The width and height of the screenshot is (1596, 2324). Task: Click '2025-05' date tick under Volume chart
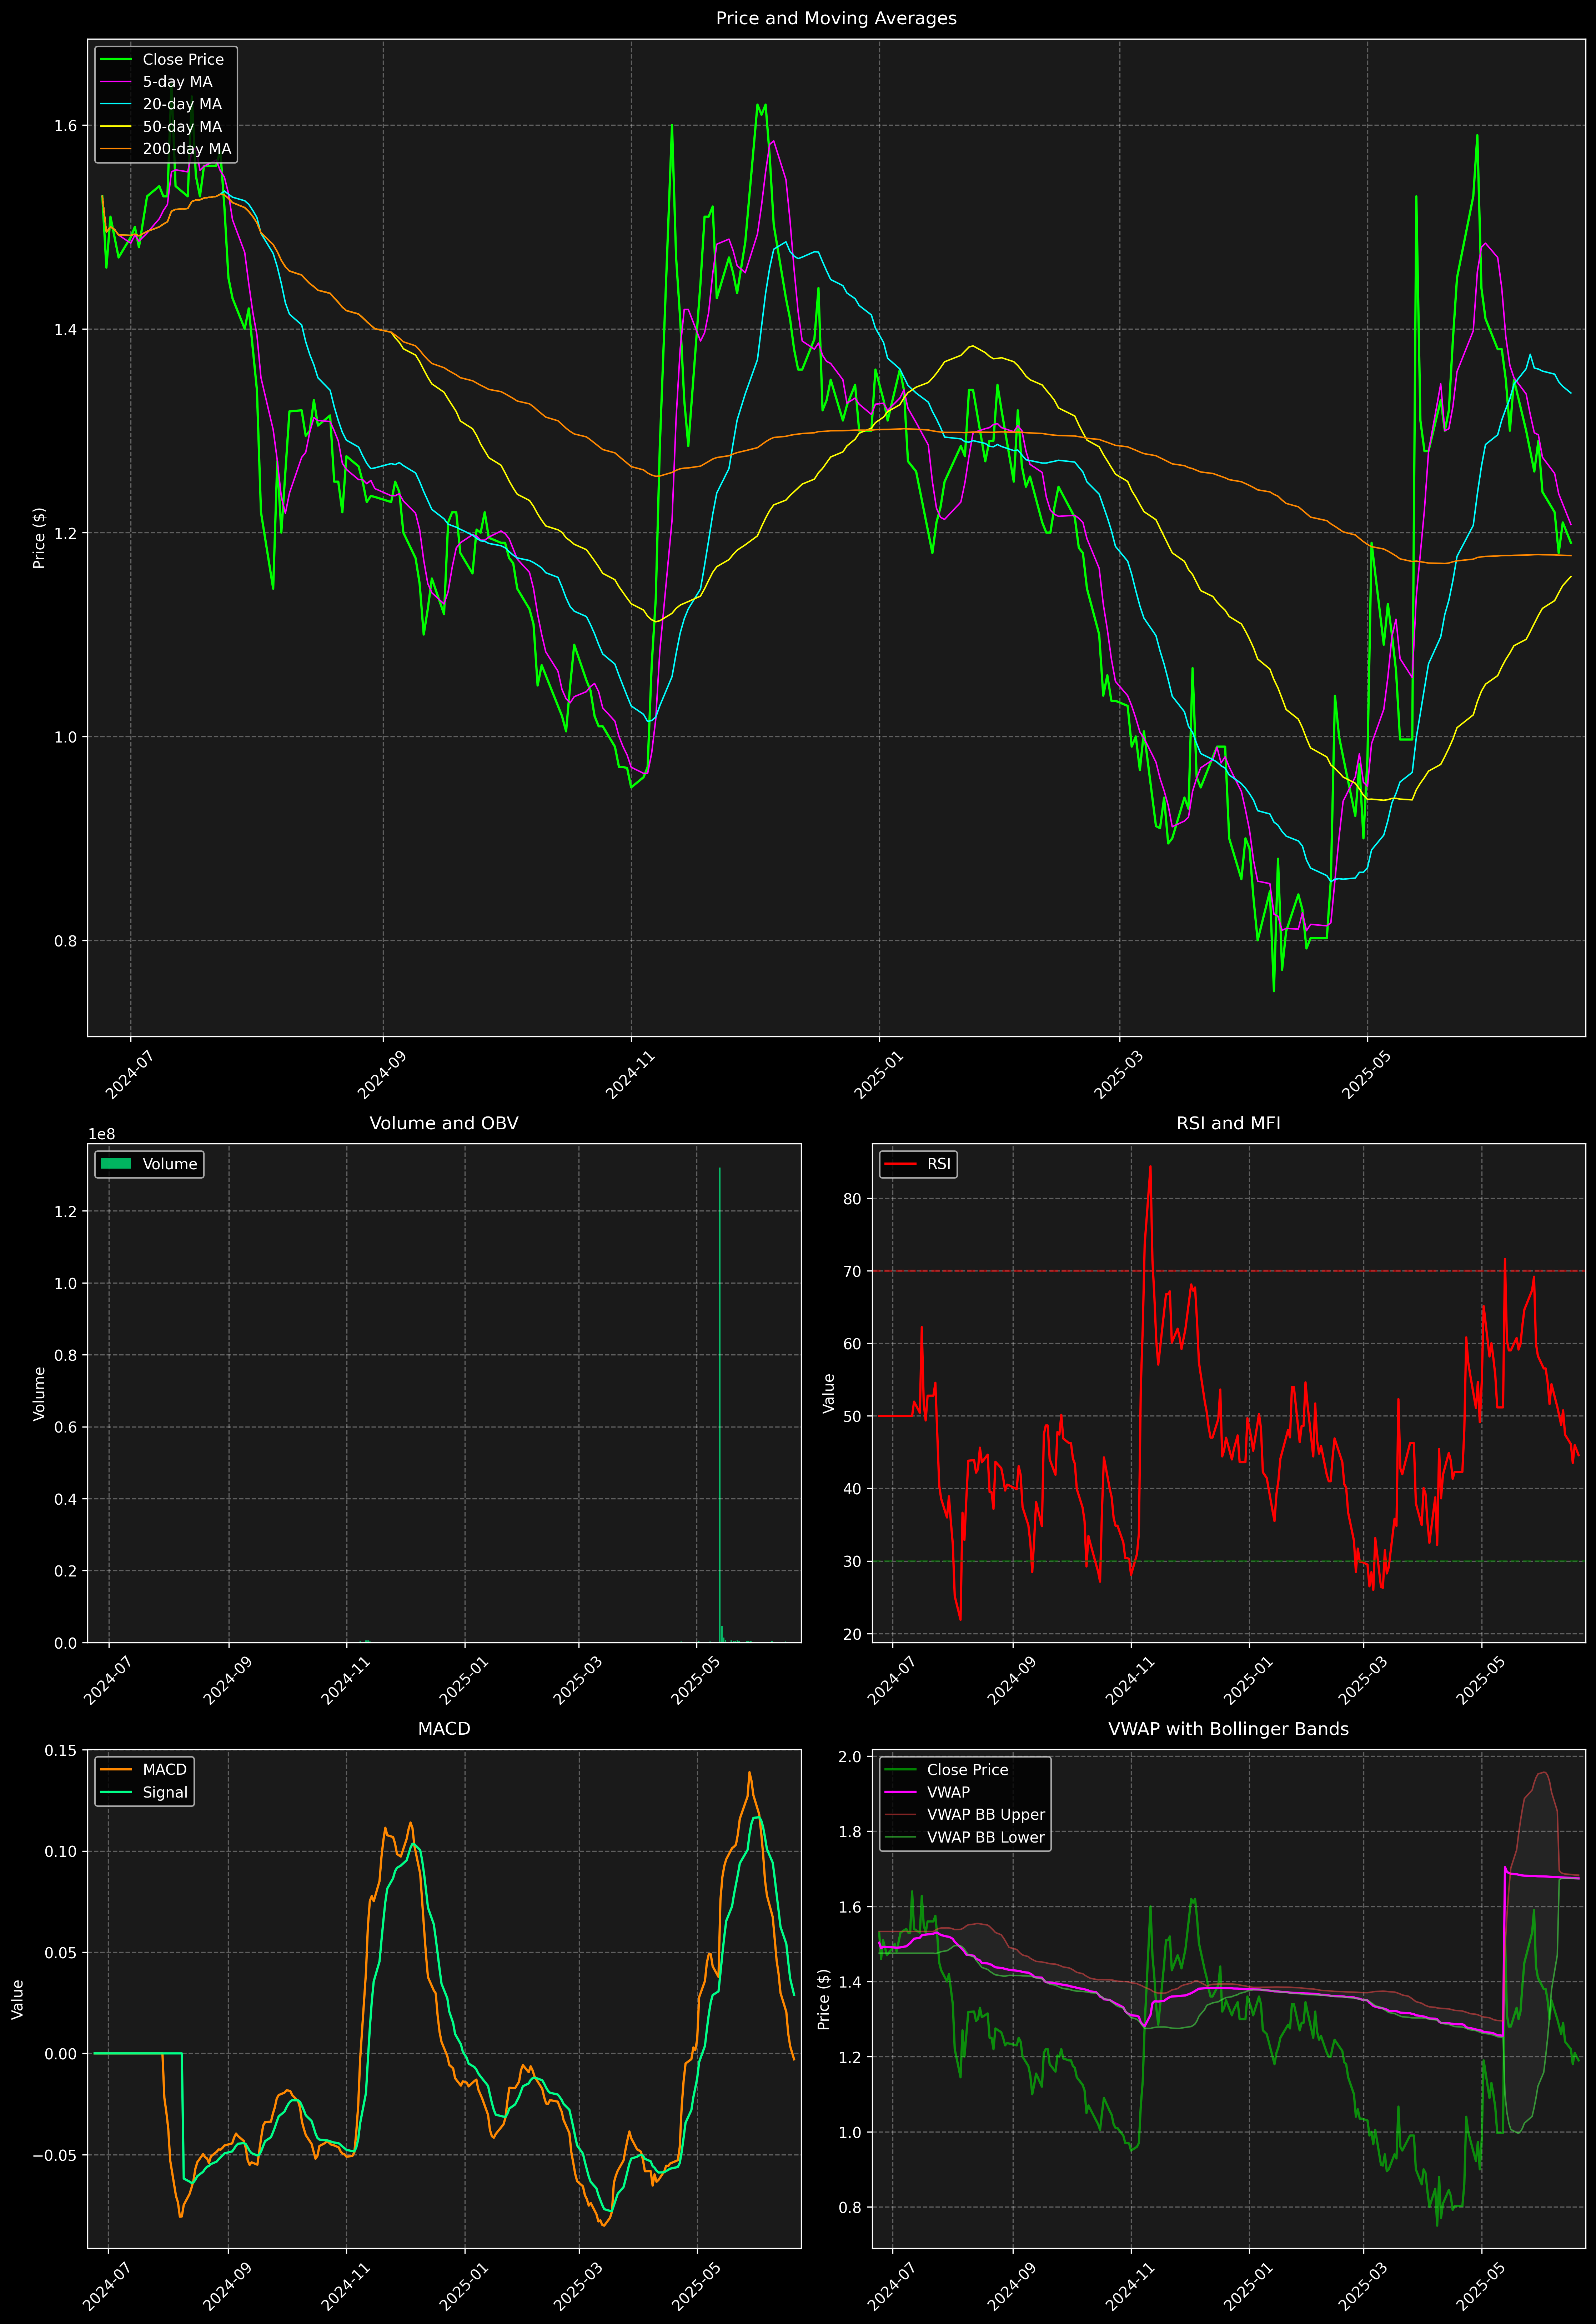point(695,1682)
